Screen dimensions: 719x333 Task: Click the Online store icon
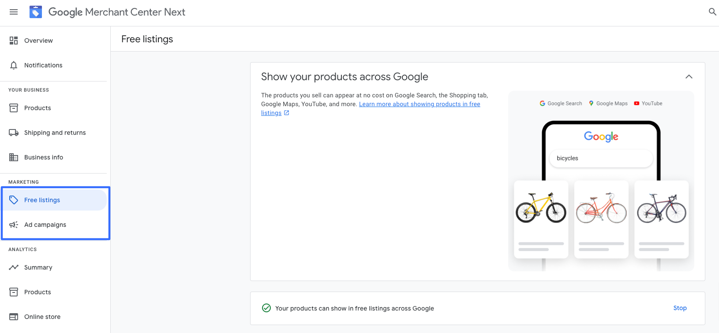(x=14, y=317)
